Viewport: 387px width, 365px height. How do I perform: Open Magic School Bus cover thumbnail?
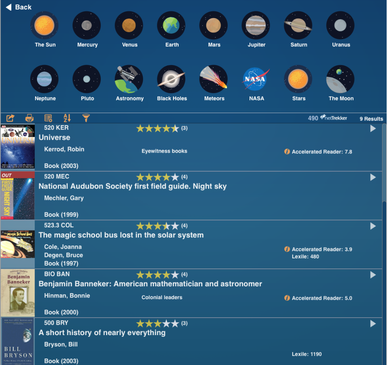point(17,244)
